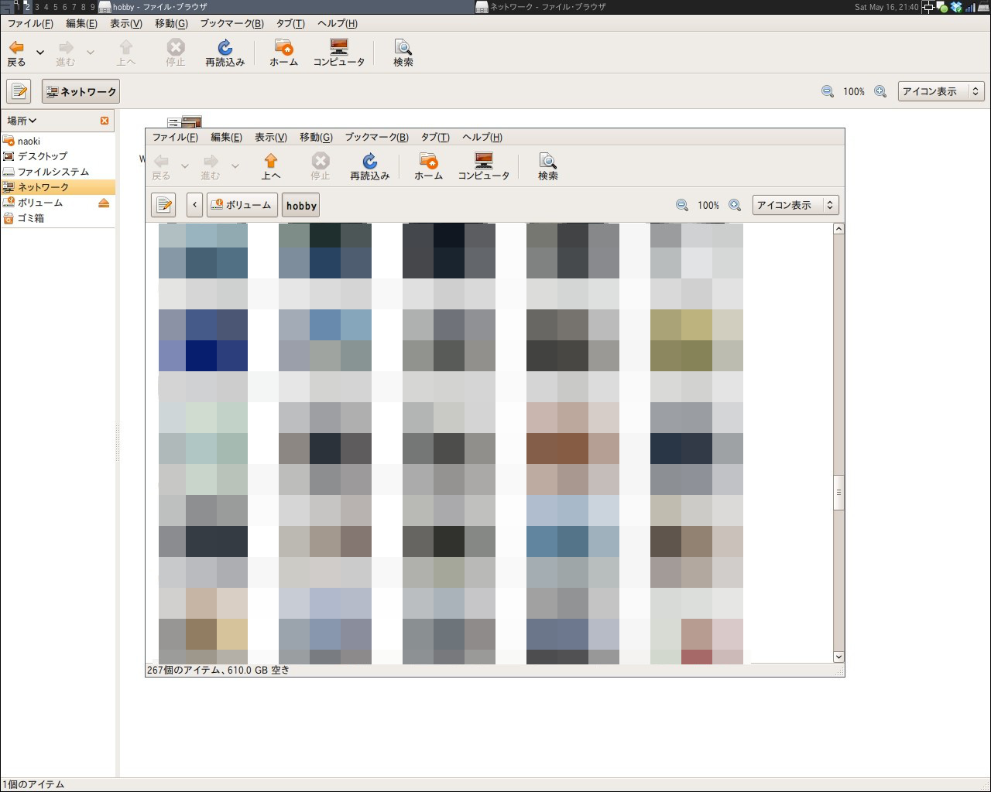The width and height of the screenshot is (991, 792).
Task: Select ネットワーク in places sidebar
Action: pyautogui.click(x=58, y=187)
